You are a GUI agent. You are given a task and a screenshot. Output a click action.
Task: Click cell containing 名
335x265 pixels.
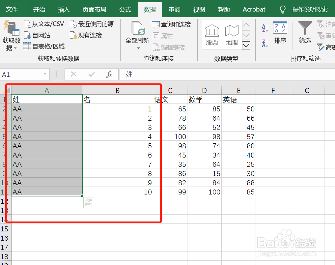pos(118,100)
